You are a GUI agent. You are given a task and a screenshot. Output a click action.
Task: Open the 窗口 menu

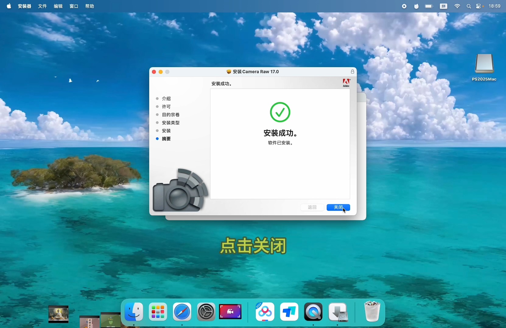pyautogui.click(x=74, y=6)
